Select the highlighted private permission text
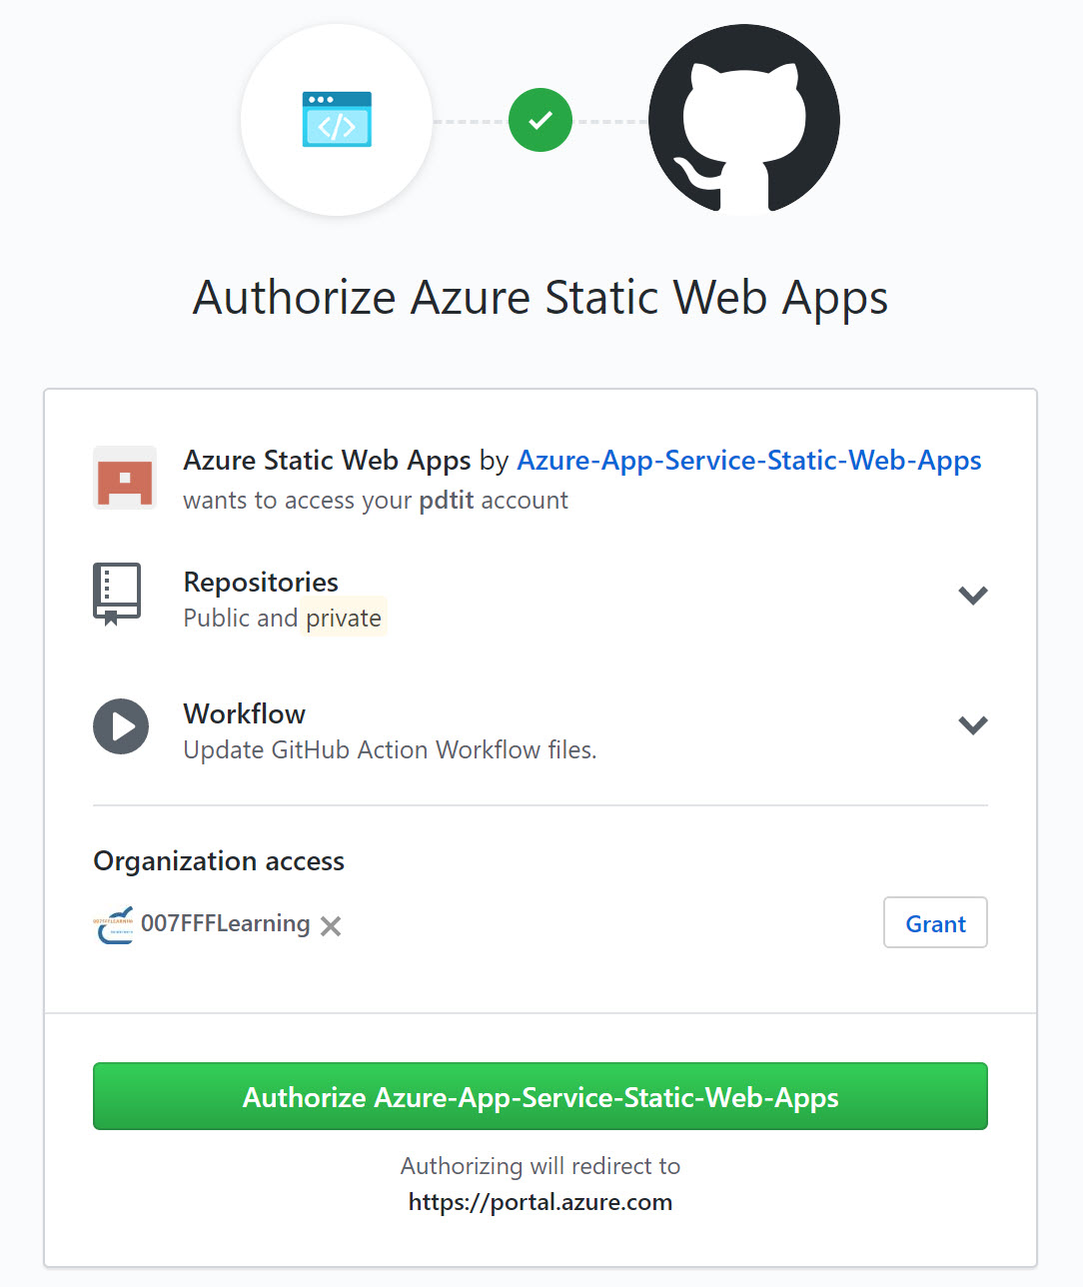 point(345,618)
